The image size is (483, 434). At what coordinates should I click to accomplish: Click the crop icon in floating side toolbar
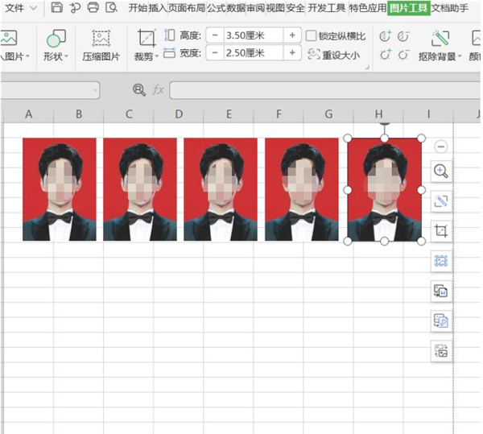(440, 231)
